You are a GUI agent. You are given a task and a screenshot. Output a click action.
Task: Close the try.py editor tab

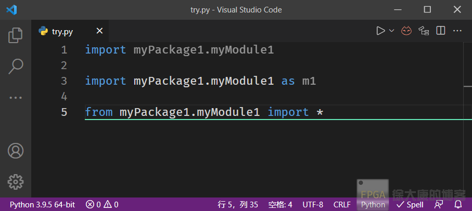99,31
